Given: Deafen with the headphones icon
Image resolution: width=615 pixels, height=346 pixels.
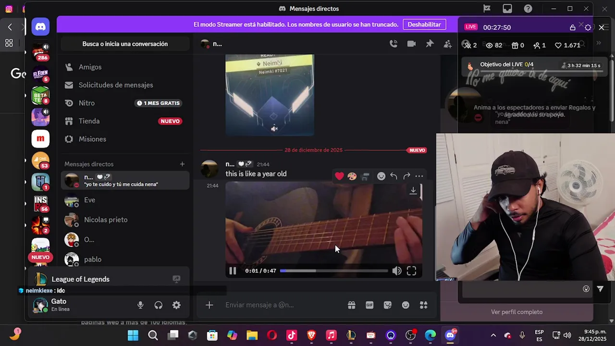Looking at the screenshot, I should click(159, 305).
